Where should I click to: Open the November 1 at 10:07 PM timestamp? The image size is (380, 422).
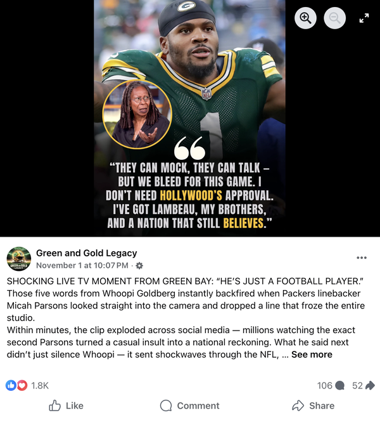click(82, 265)
